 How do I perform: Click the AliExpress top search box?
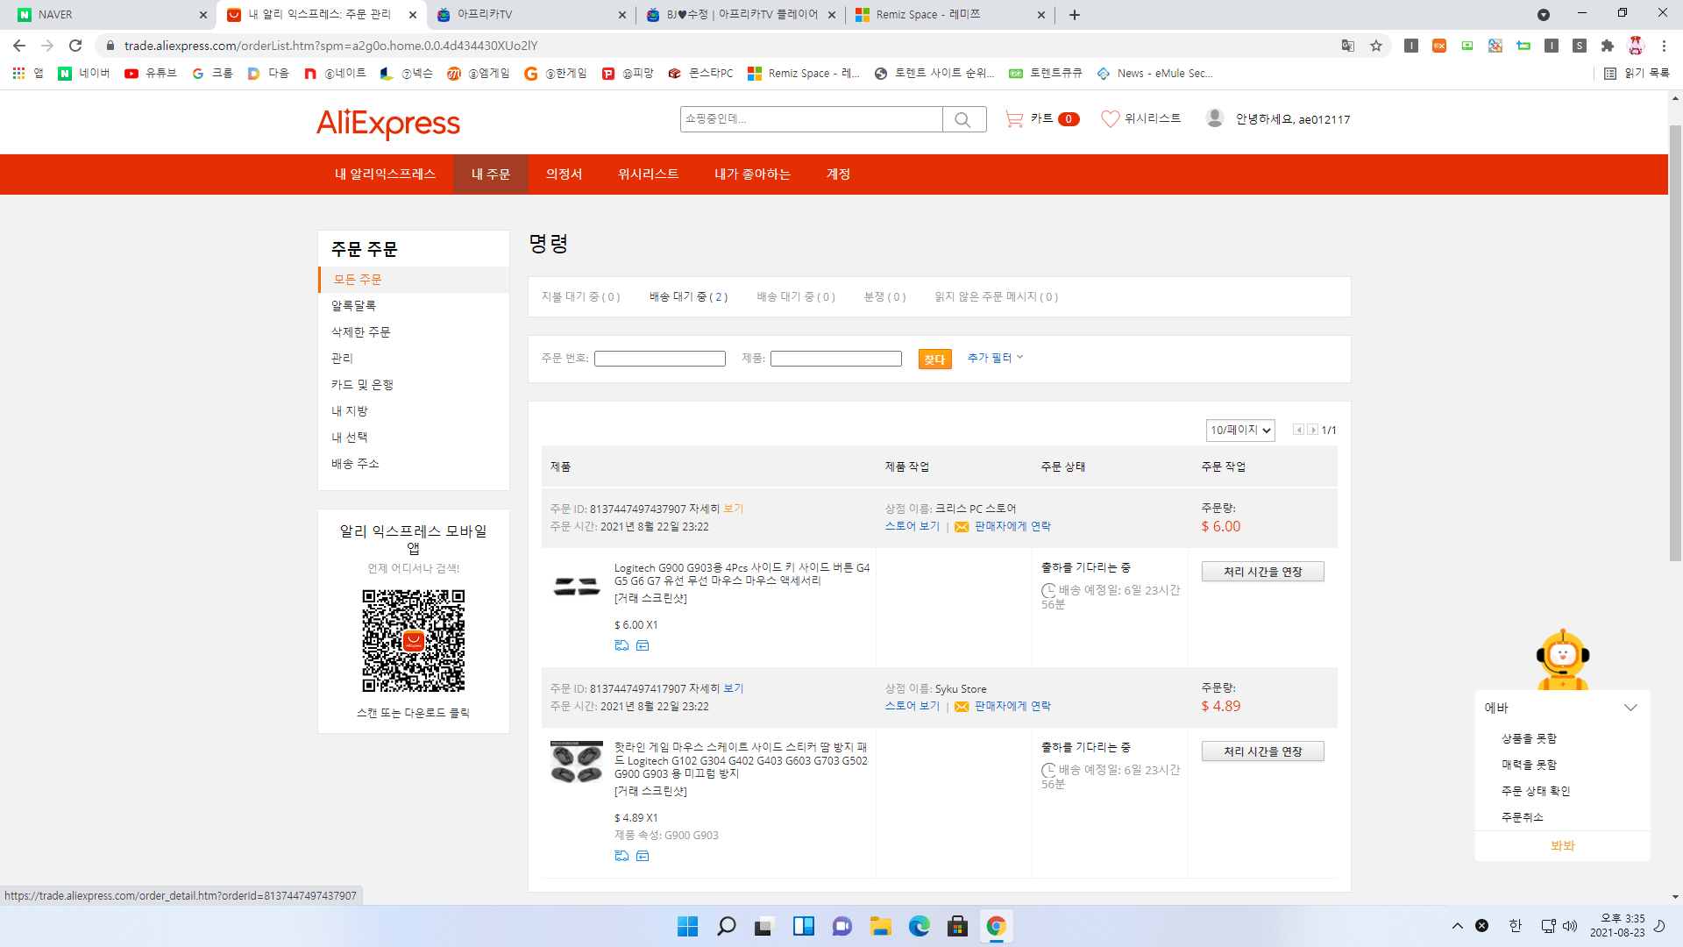pos(812,119)
